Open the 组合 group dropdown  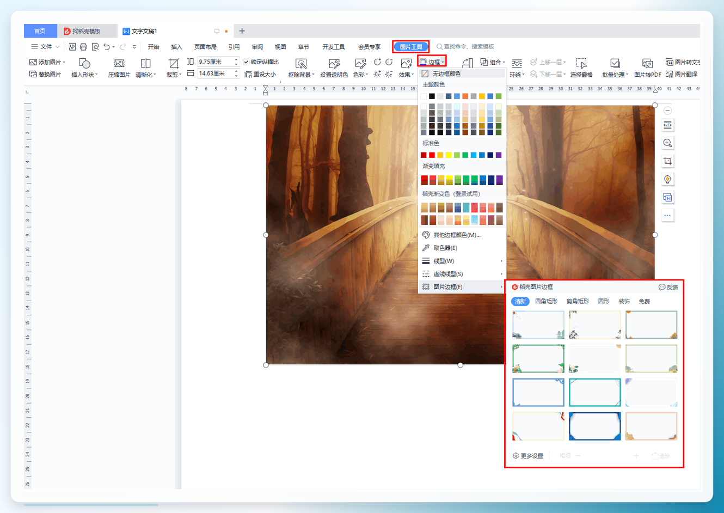(493, 62)
